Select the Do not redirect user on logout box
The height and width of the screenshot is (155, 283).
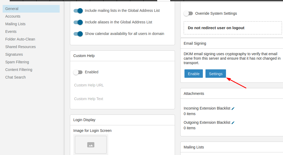click(233, 28)
